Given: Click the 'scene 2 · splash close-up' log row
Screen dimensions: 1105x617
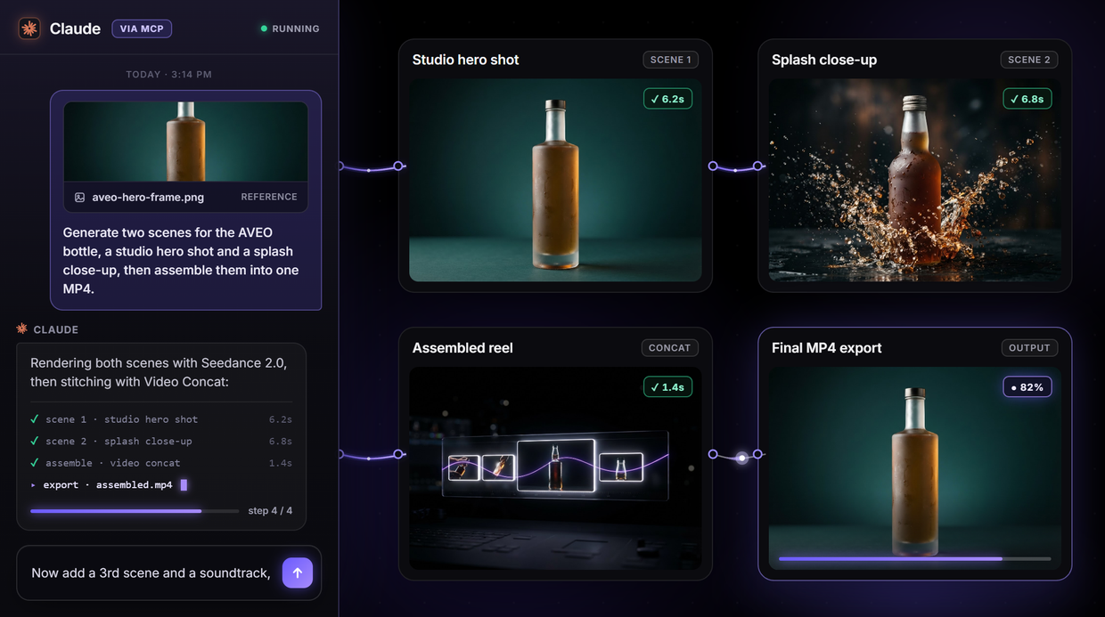Looking at the screenshot, I should (x=161, y=441).
